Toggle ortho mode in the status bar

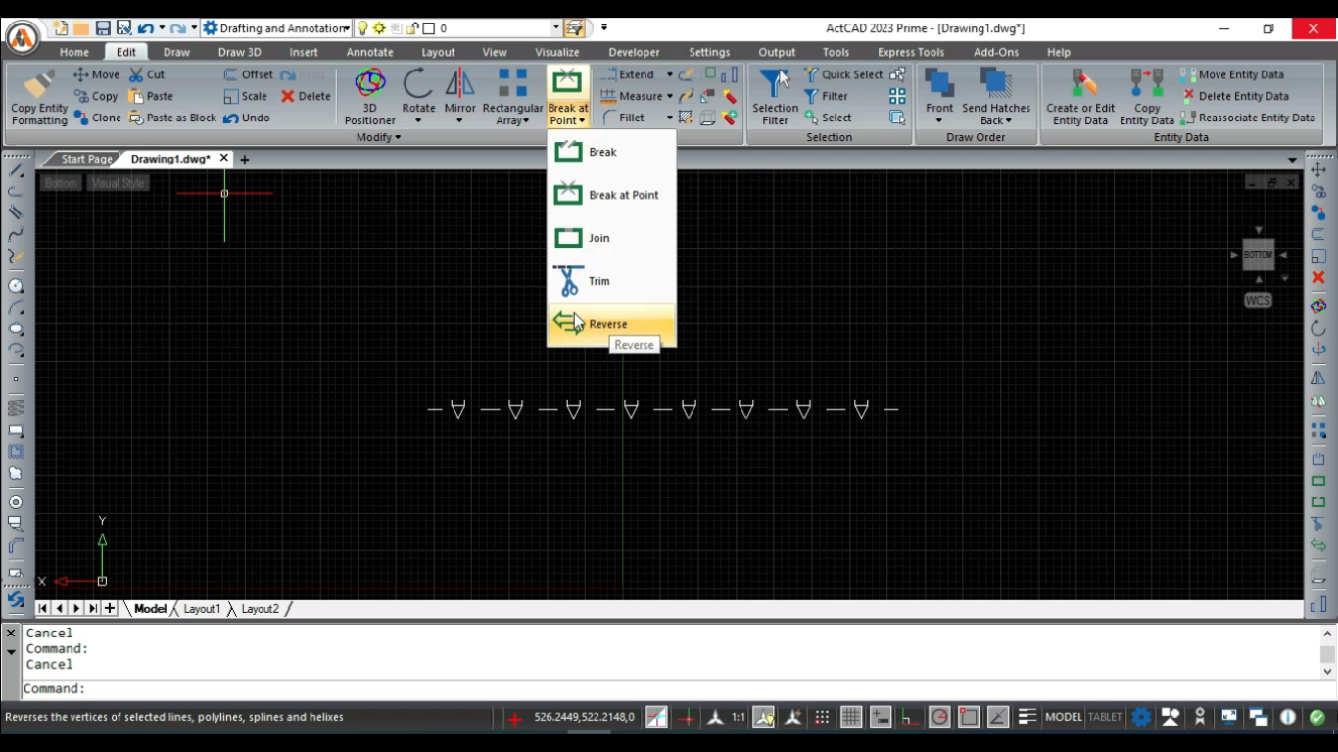(x=910, y=717)
